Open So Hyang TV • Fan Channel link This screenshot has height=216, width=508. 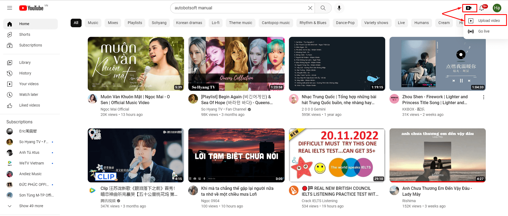(x=224, y=109)
